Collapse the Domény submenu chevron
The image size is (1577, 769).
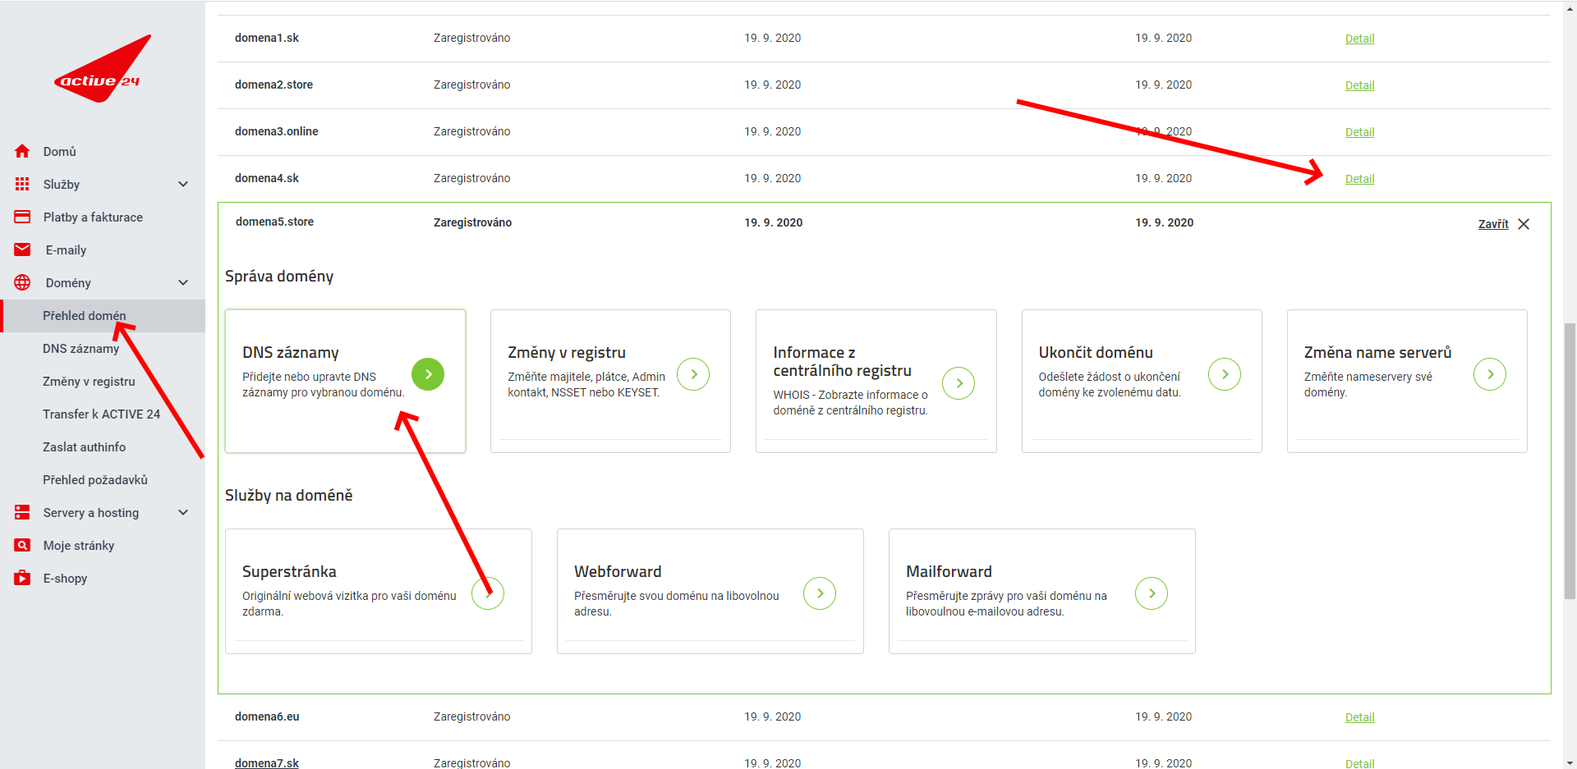click(183, 283)
